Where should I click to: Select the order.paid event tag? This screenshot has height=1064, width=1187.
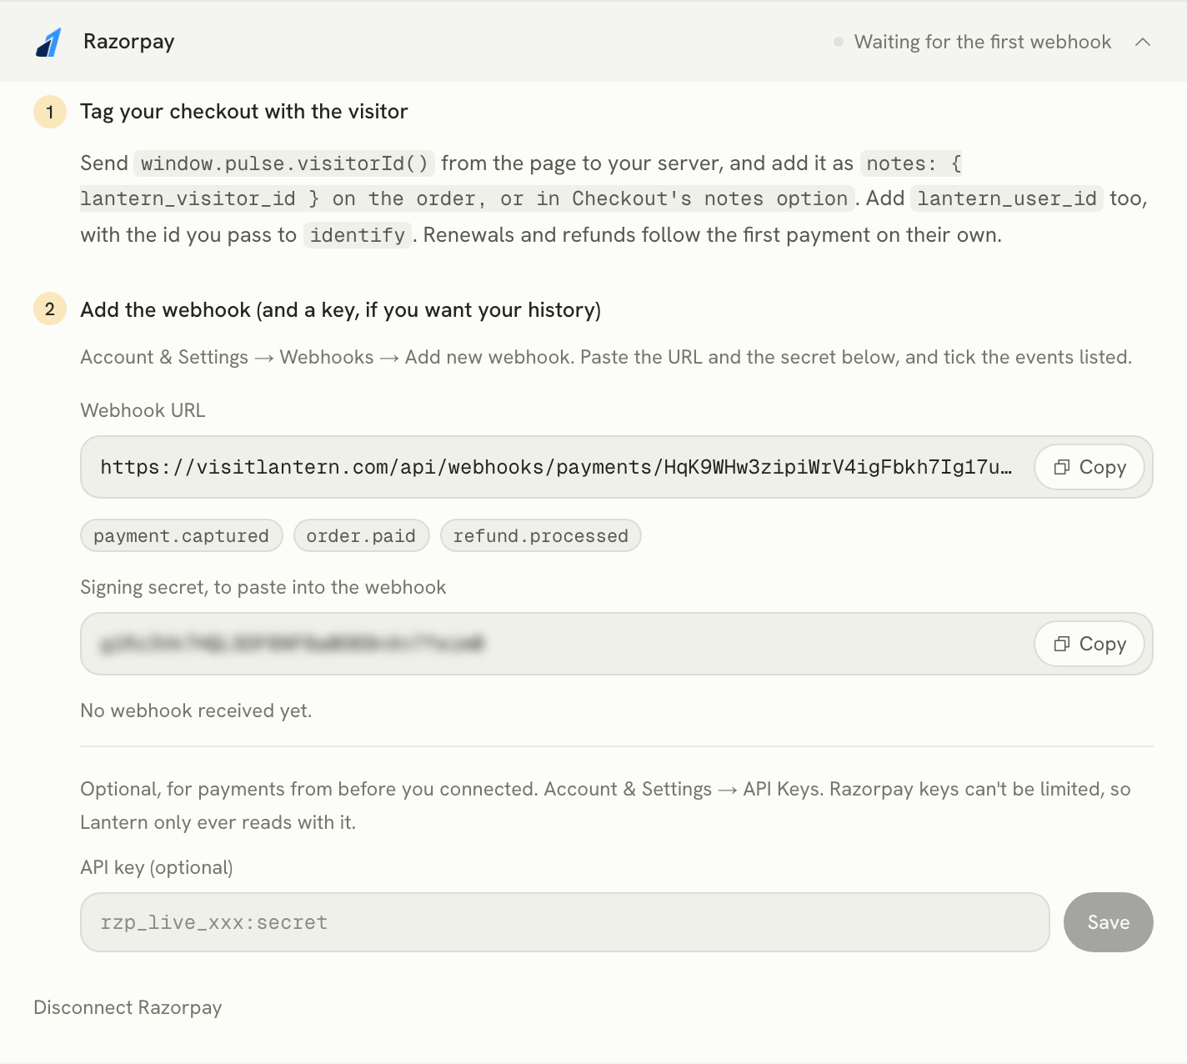[361, 535]
